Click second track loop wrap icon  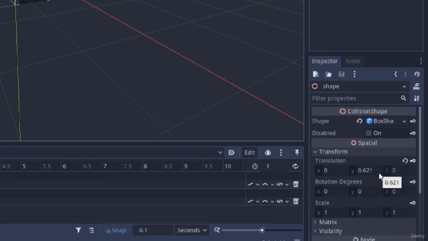pyautogui.click(x=280, y=202)
